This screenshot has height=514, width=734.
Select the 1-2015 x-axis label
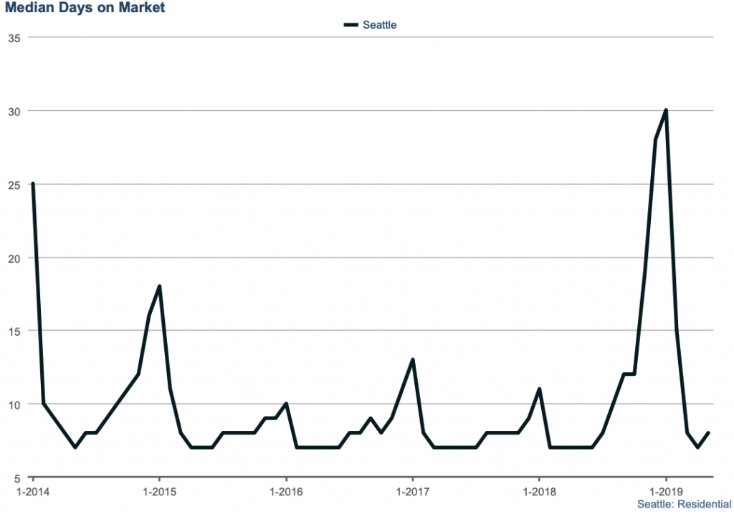click(159, 492)
